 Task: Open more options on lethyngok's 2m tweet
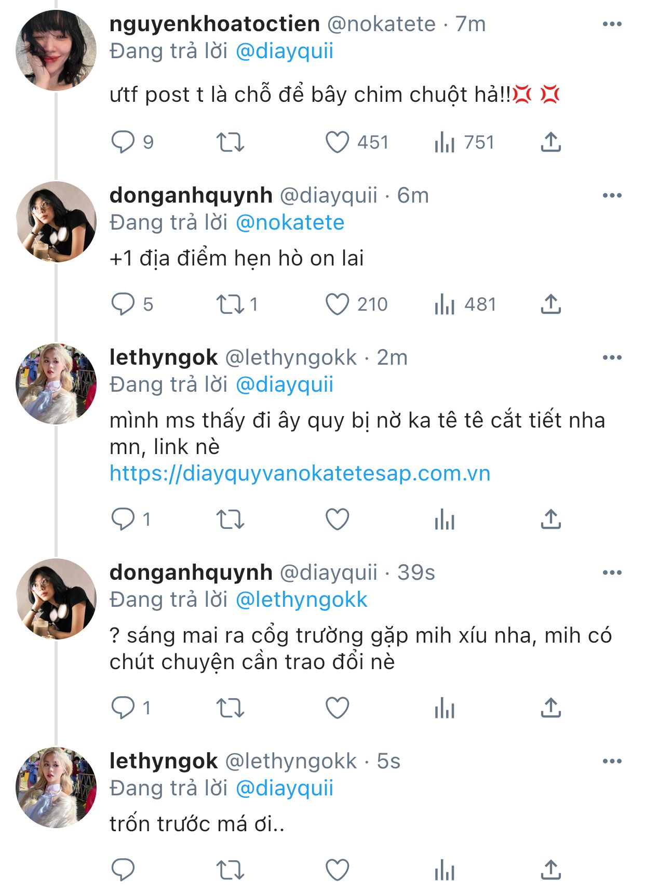[612, 357]
